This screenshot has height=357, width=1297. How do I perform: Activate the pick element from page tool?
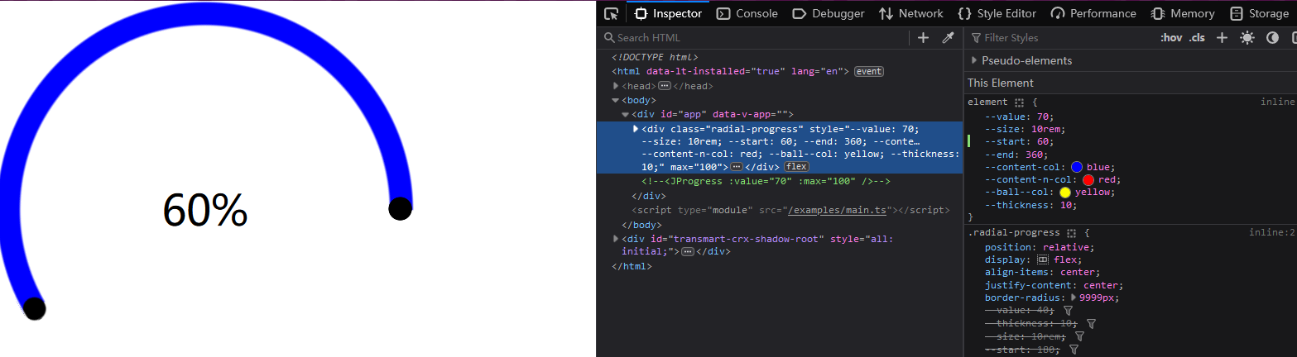tap(612, 13)
